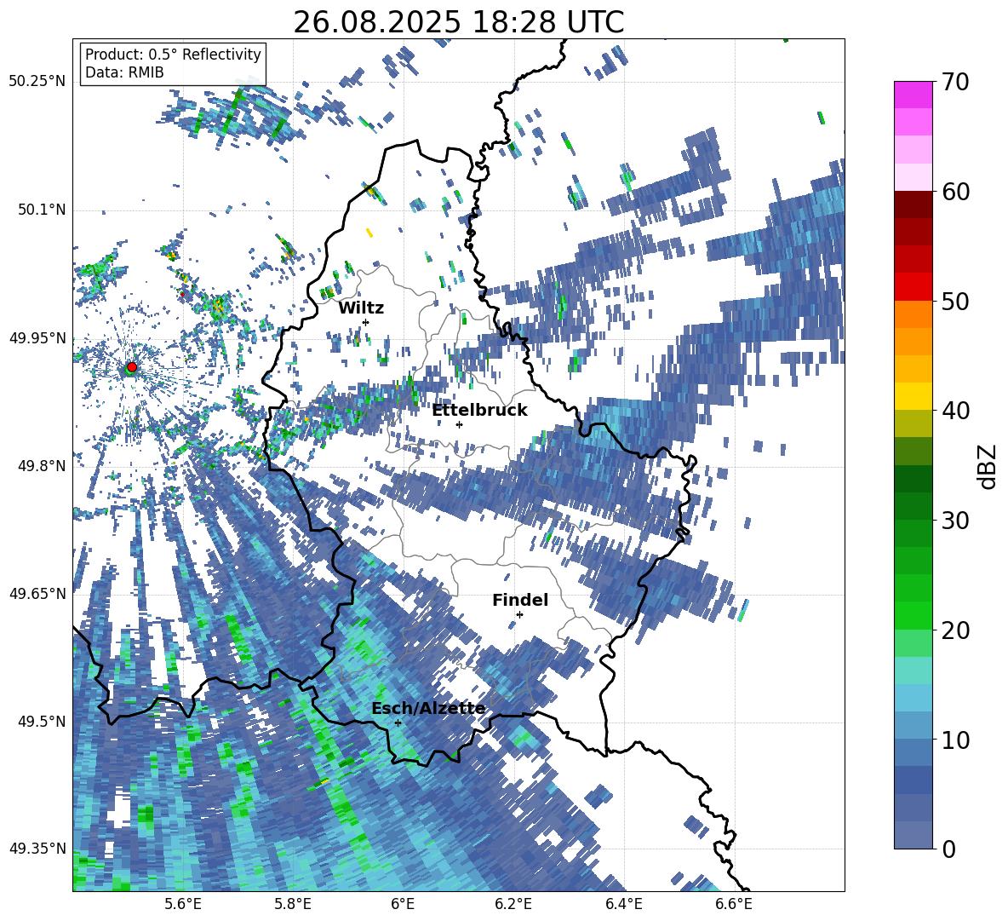The width and height of the screenshot is (1008, 921).
Task: Click the 5.8°E longitude label
Action: pos(293,904)
